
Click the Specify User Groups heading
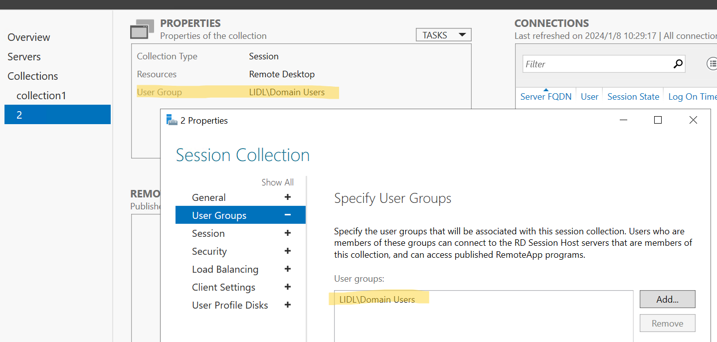pos(392,198)
